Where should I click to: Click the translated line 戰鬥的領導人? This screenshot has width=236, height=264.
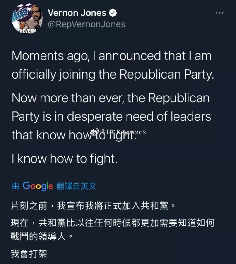coord(42,236)
